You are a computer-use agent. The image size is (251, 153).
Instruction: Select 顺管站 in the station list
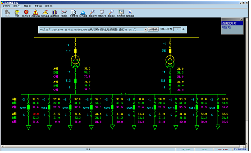[226, 27]
